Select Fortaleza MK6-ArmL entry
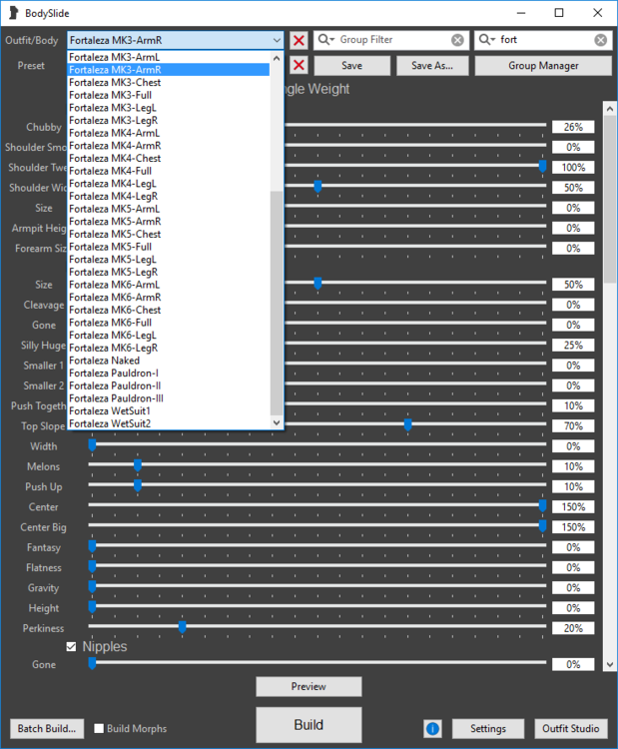The height and width of the screenshot is (749, 618). pos(169,285)
